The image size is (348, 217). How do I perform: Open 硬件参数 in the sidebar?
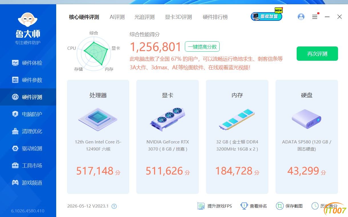pos(28,80)
